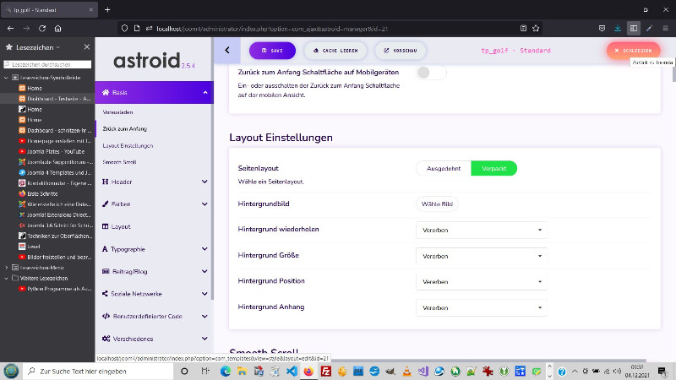Close the tp_golf browser tab
Screen dimensions: 676x380
(91, 9)
